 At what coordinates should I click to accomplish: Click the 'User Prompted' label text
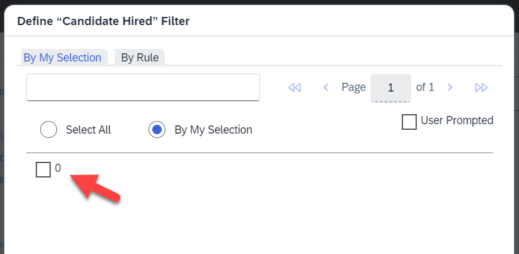(457, 120)
